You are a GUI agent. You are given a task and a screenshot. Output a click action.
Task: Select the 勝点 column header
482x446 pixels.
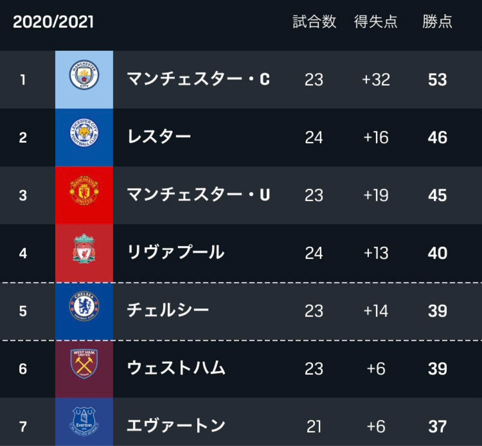coord(437,22)
